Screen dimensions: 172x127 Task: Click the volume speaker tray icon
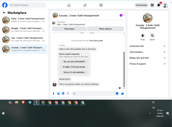click(153, 108)
